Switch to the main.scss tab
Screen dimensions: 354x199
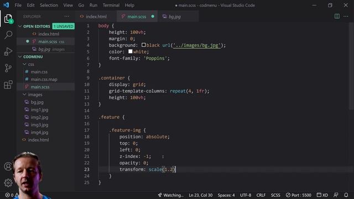[137, 17]
